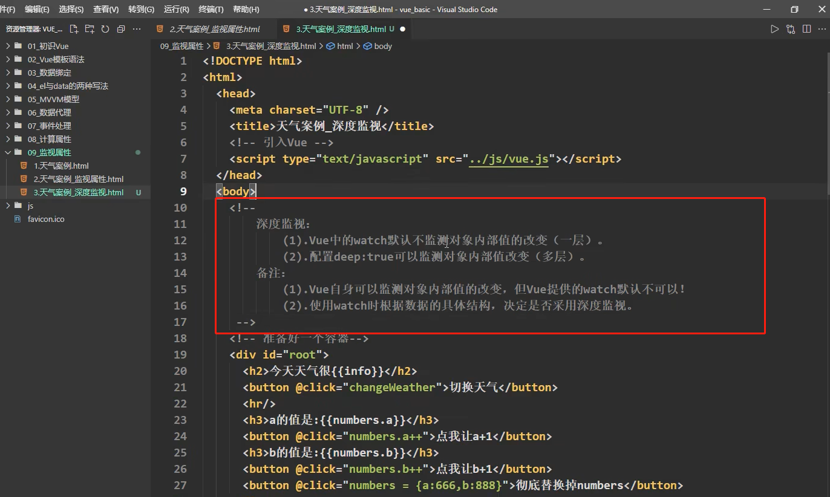This screenshot has width=830, height=497.
Task: Close the unsaved tab via its dot indicator
Action: click(402, 29)
